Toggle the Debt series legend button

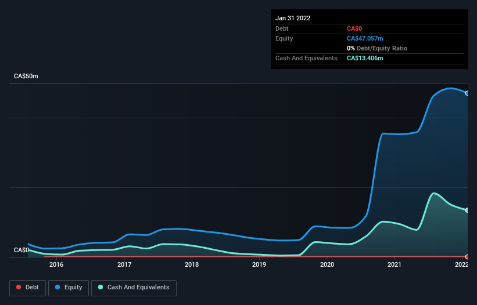27,288
